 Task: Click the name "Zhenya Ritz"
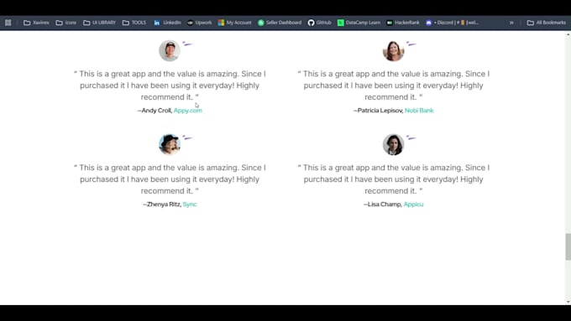pos(164,205)
